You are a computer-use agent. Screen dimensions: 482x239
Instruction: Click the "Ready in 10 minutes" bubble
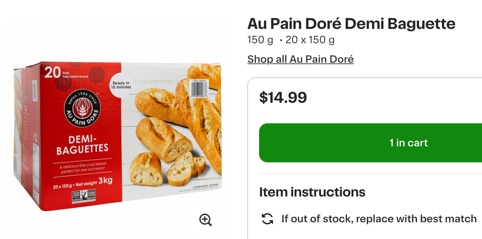(x=121, y=85)
